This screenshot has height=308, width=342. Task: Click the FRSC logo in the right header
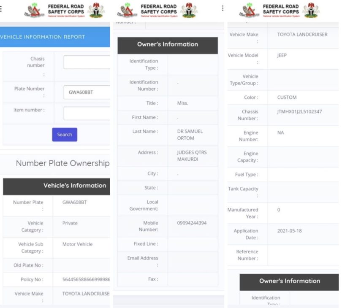[249, 11]
